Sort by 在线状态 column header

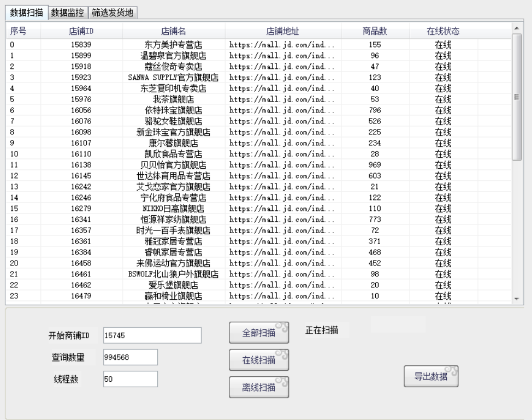click(442, 32)
